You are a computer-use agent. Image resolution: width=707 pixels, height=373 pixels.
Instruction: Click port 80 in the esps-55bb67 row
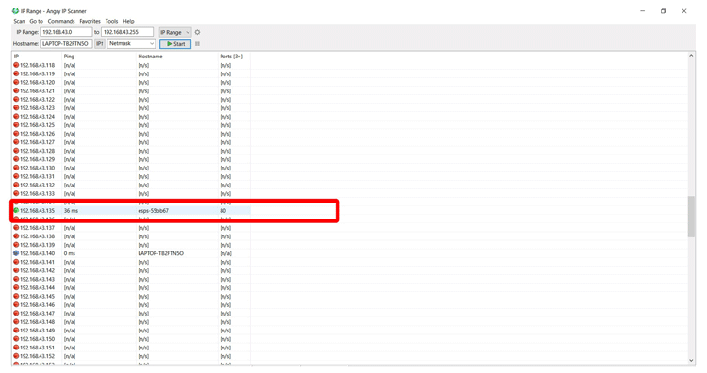222,210
